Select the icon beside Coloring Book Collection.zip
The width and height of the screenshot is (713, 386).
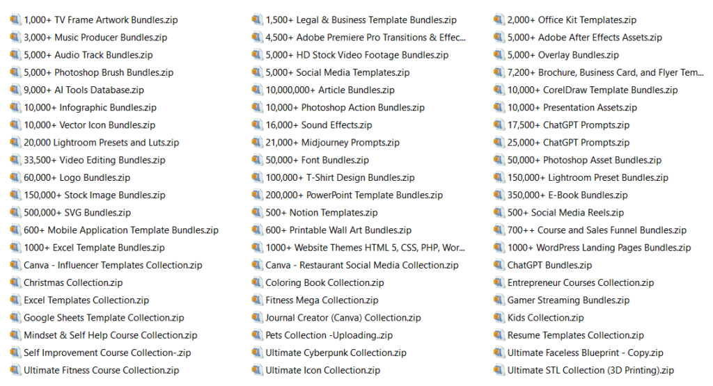pos(257,282)
